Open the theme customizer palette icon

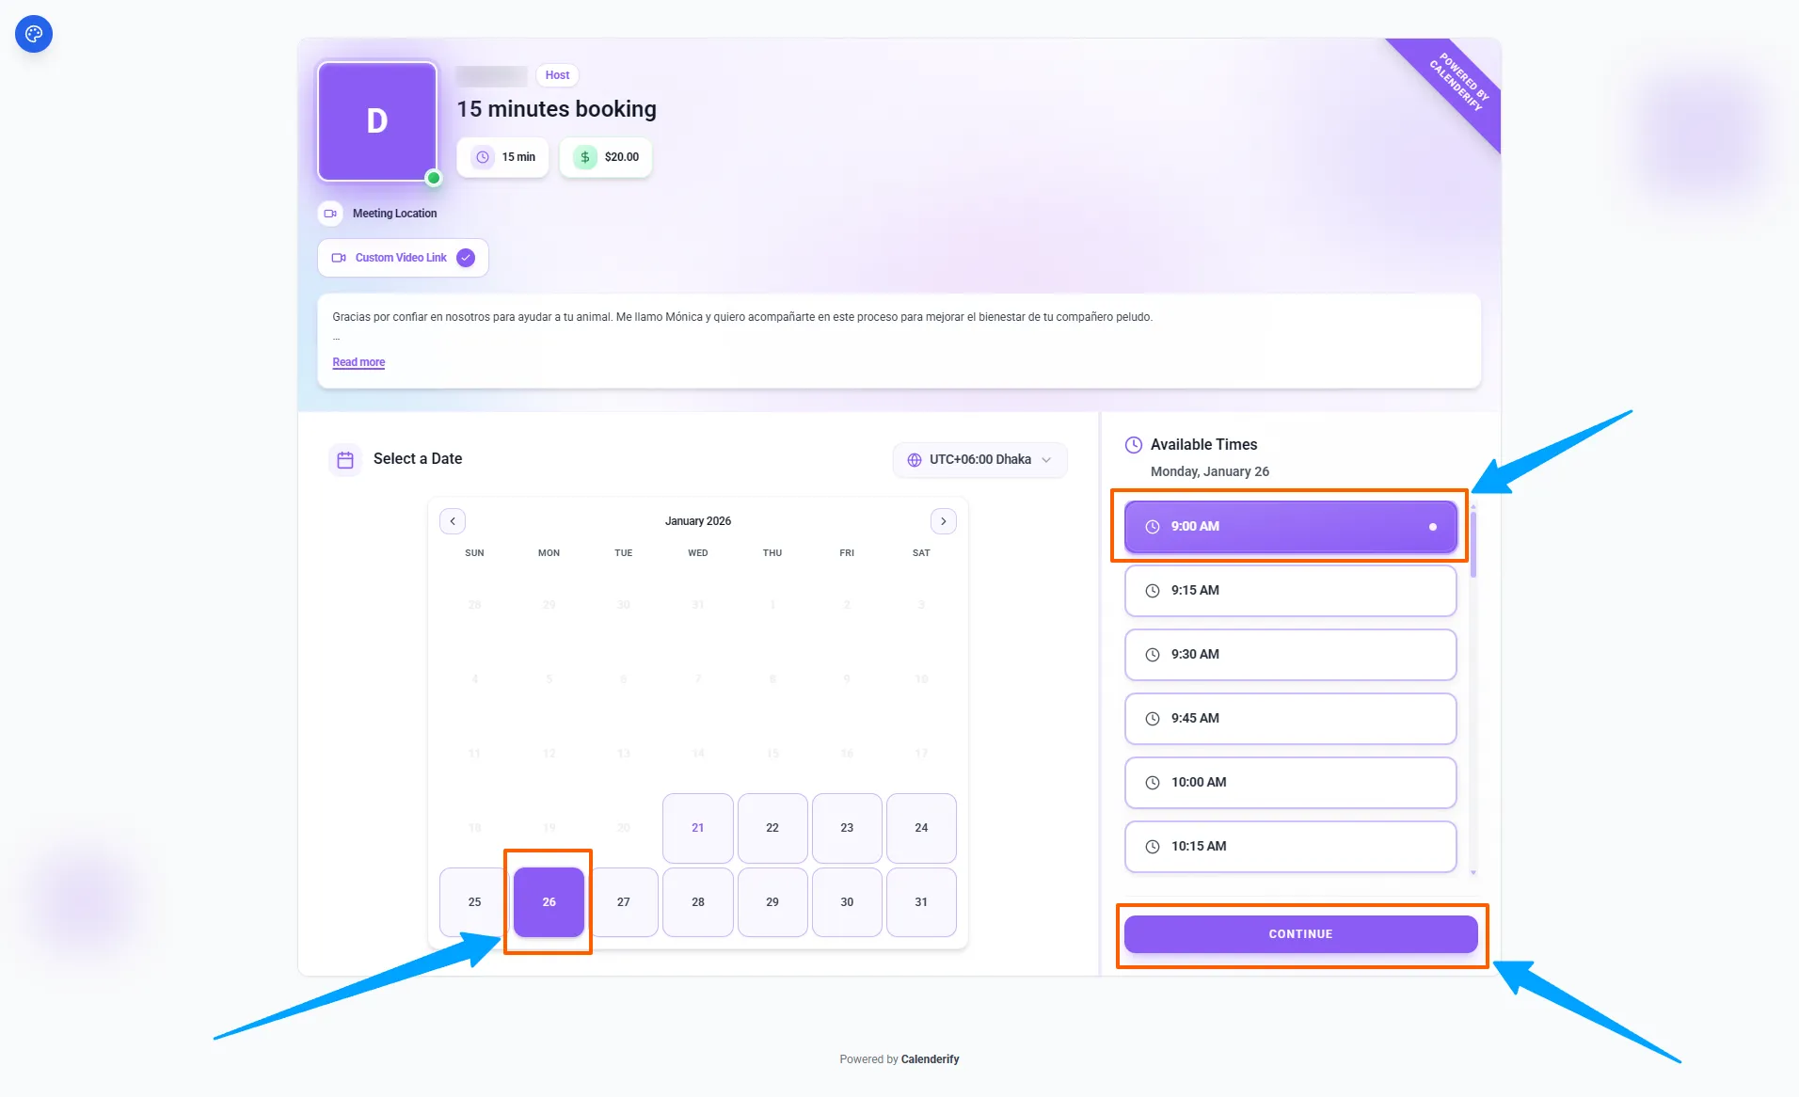[x=34, y=34]
